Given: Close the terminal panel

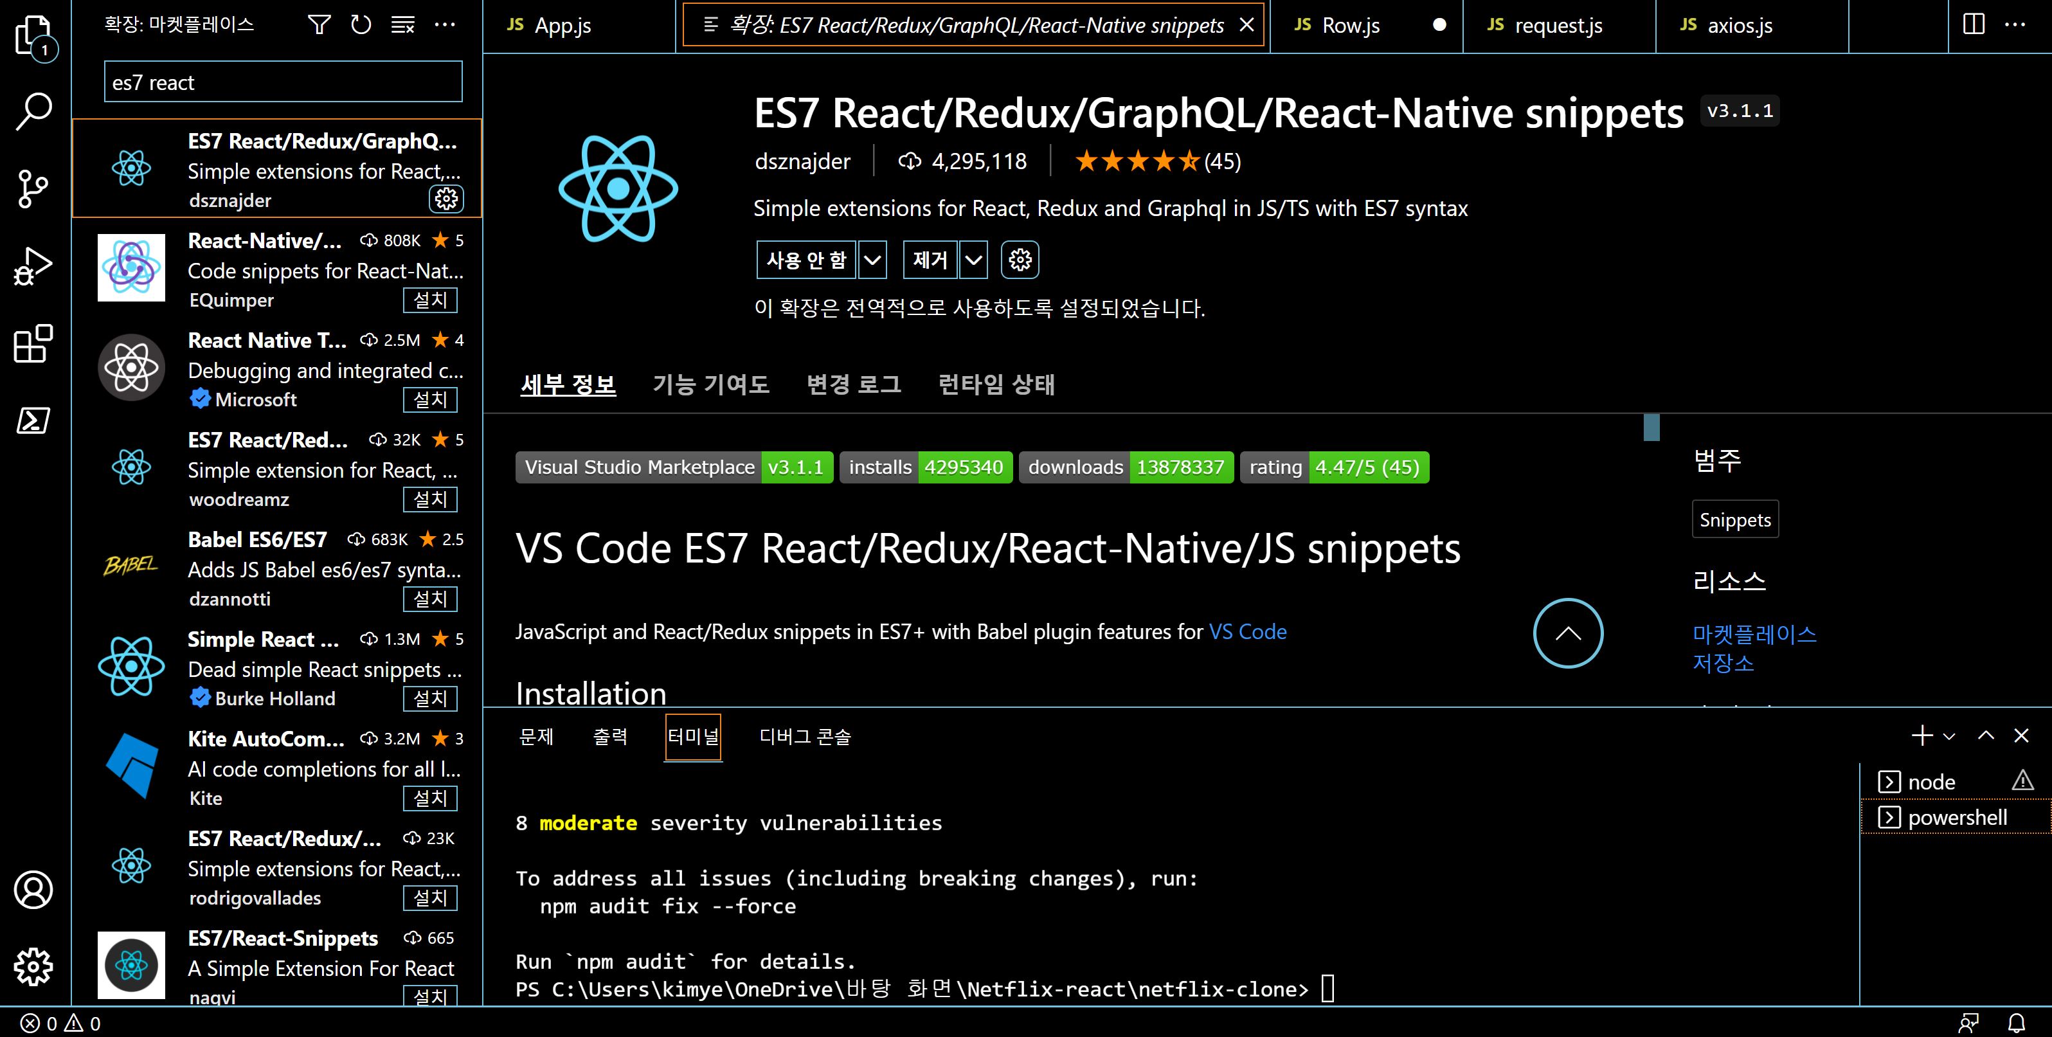Looking at the screenshot, I should tap(2021, 735).
